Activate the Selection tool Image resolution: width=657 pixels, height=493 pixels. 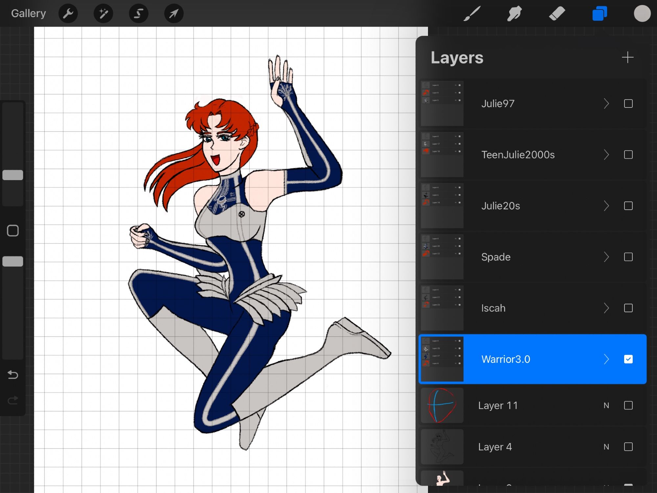tap(139, 13)
